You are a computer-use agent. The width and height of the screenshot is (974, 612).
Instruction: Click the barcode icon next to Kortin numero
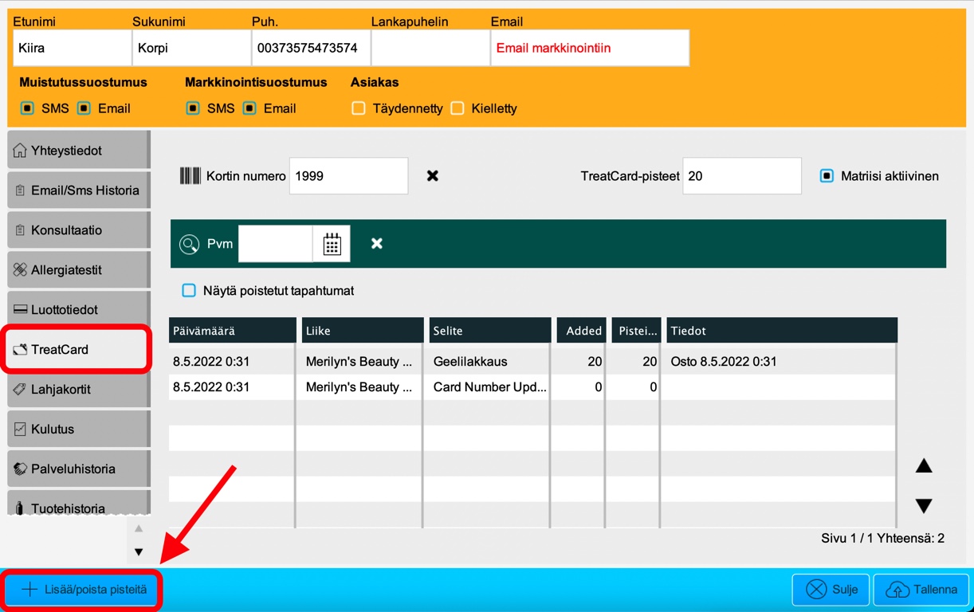click(x=190, y=176)
